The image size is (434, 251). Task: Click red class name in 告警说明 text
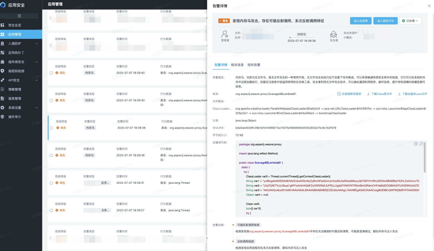279,231
